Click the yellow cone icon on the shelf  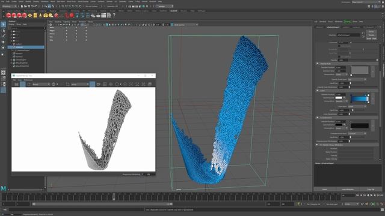40,16
